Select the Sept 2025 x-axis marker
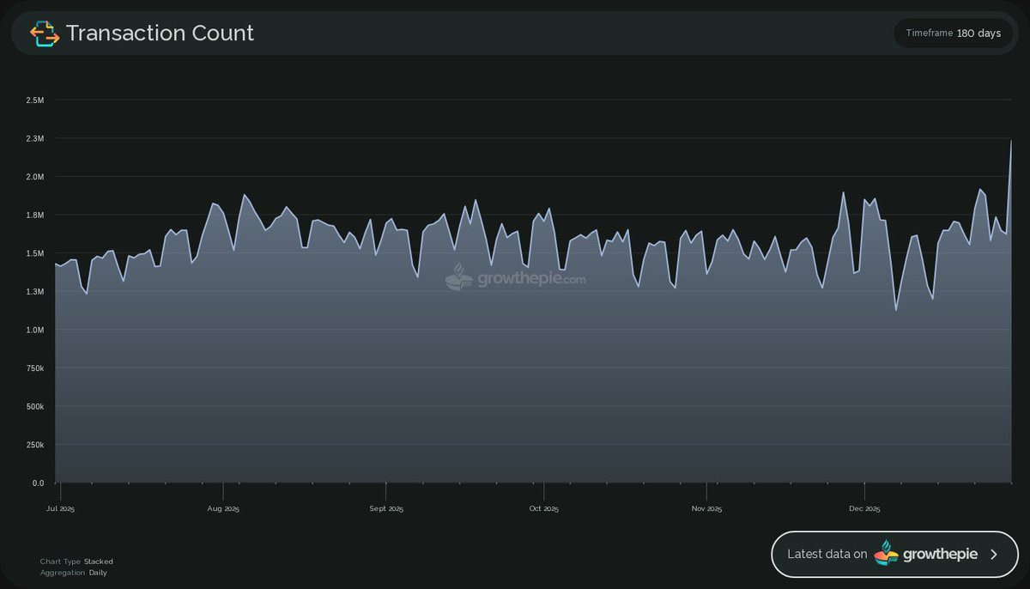Image resolution: width=1030 pixels, height=589 pixels. [386, 509]
